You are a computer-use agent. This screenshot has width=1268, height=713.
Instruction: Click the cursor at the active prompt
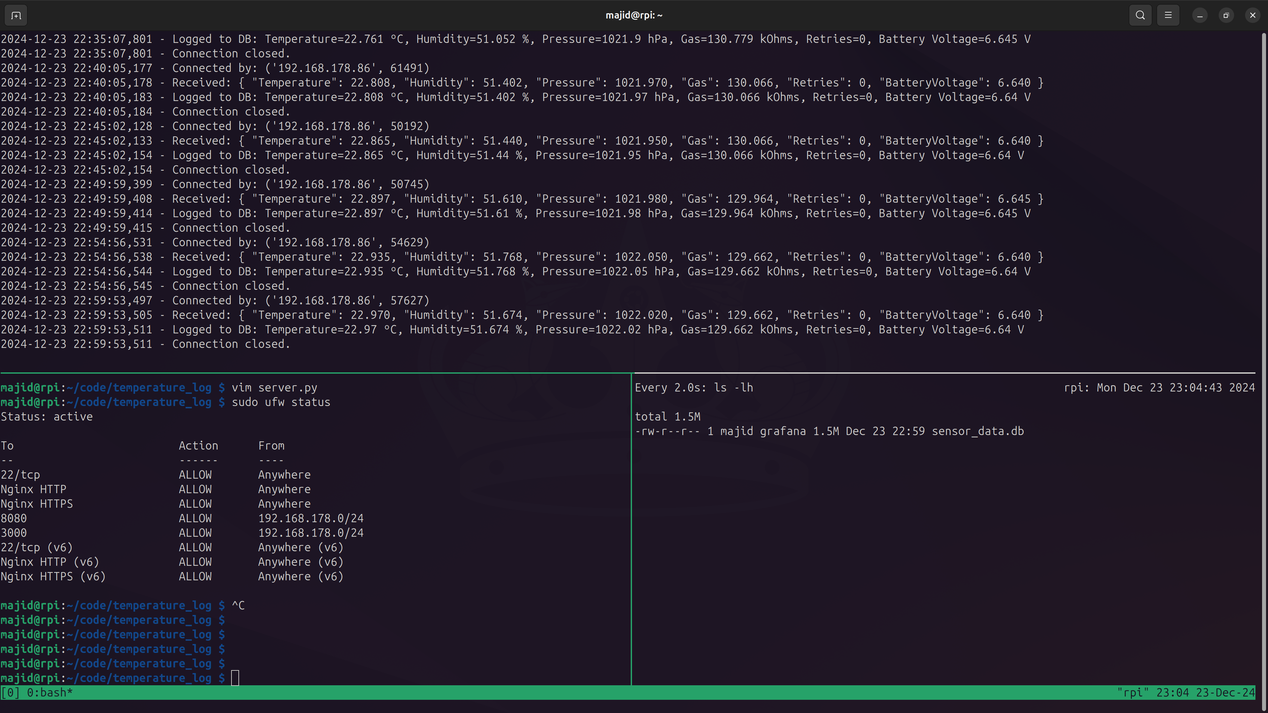(x=235, y=678)
